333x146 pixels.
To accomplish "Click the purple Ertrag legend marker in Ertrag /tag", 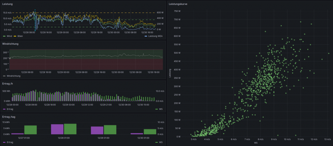I will (x=4, y=142).
